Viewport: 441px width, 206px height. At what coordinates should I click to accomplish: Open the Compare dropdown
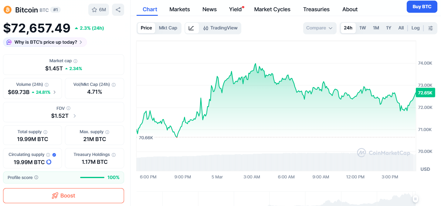tap(320, 28)
